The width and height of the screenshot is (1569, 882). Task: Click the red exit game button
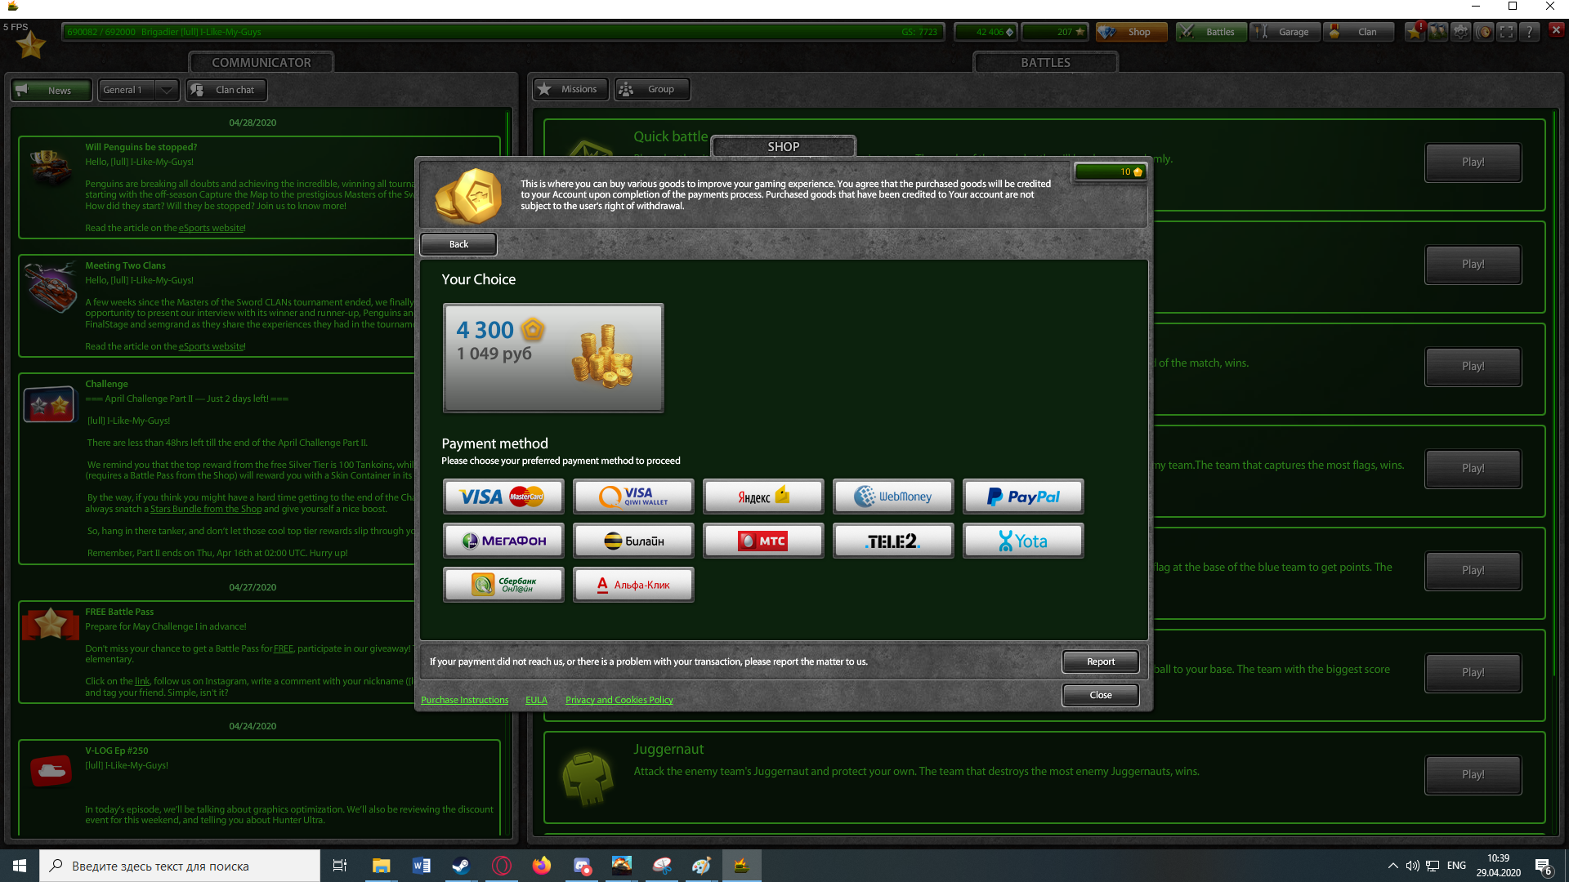tap(1556, 30)
